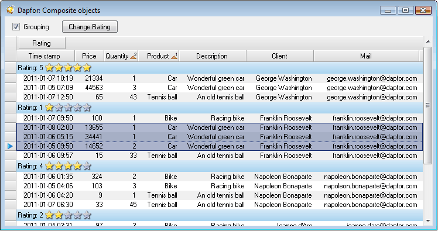Image resolution: width=438 pixels, height=231 pixels.
Task: Click george.washington@dapfor.com in the 12:50 row
Action: [x=372, y=97]
